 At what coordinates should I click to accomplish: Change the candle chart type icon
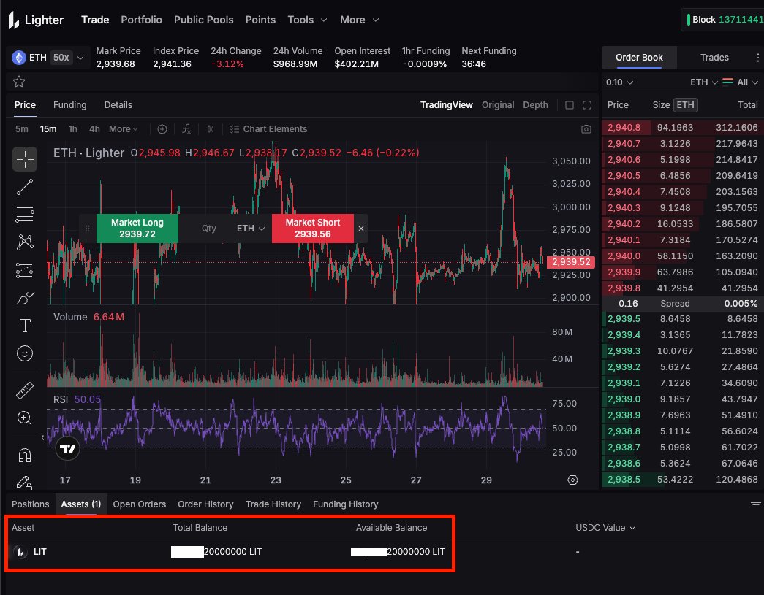[211, 129]
